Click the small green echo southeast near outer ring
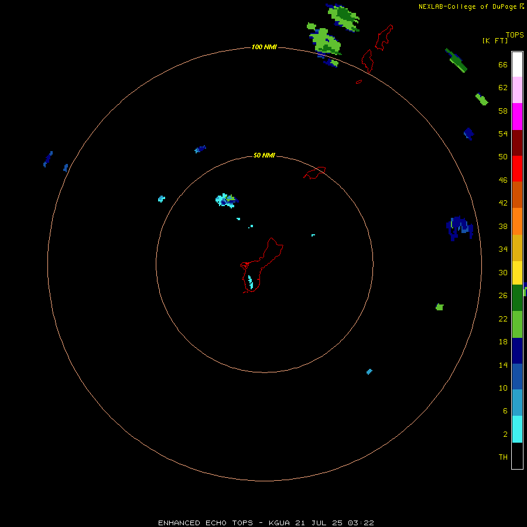The image size is (527, 527). pyautogui.click(x=440, y=307)
